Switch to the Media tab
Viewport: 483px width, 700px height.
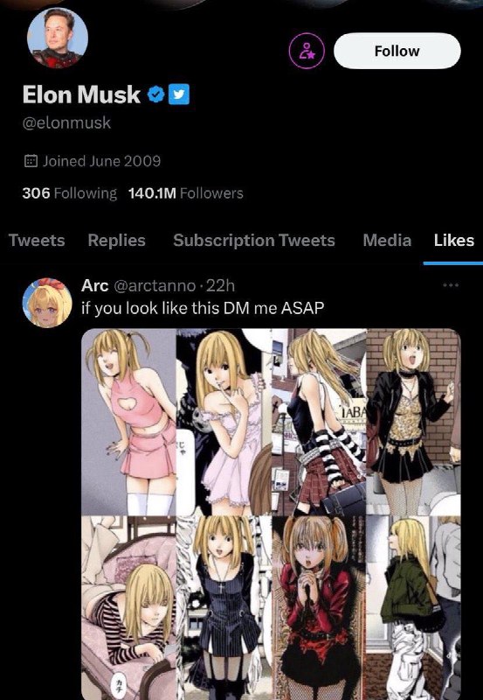[387, 241]
